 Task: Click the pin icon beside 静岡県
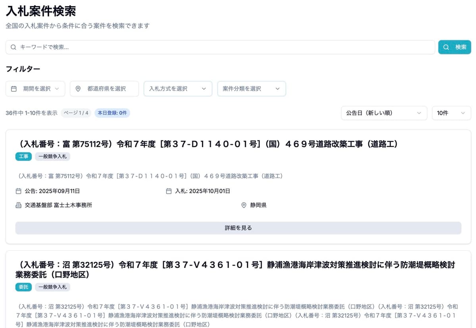pos(244,205)
